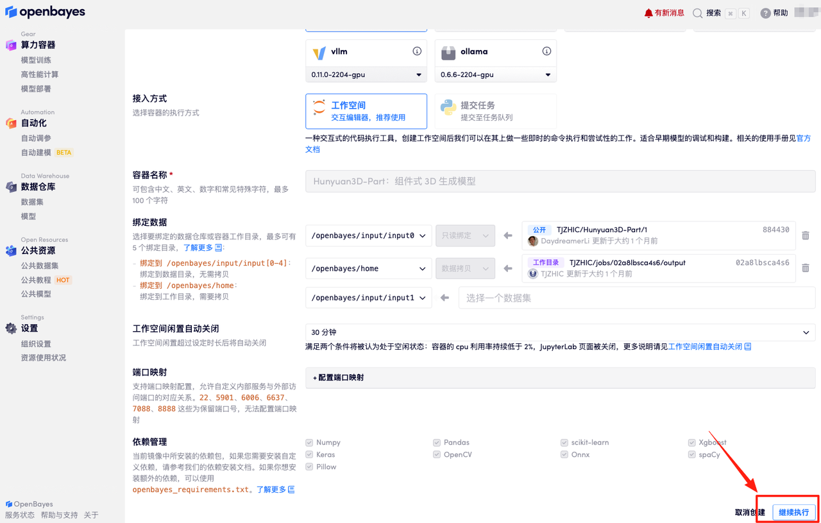The width and height of the screenshot is (821, 523).
Task: Click the 容器名称 input field
Action: click(561, 181)
